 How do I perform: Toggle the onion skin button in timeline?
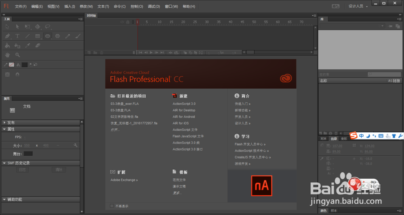point(185,52)
